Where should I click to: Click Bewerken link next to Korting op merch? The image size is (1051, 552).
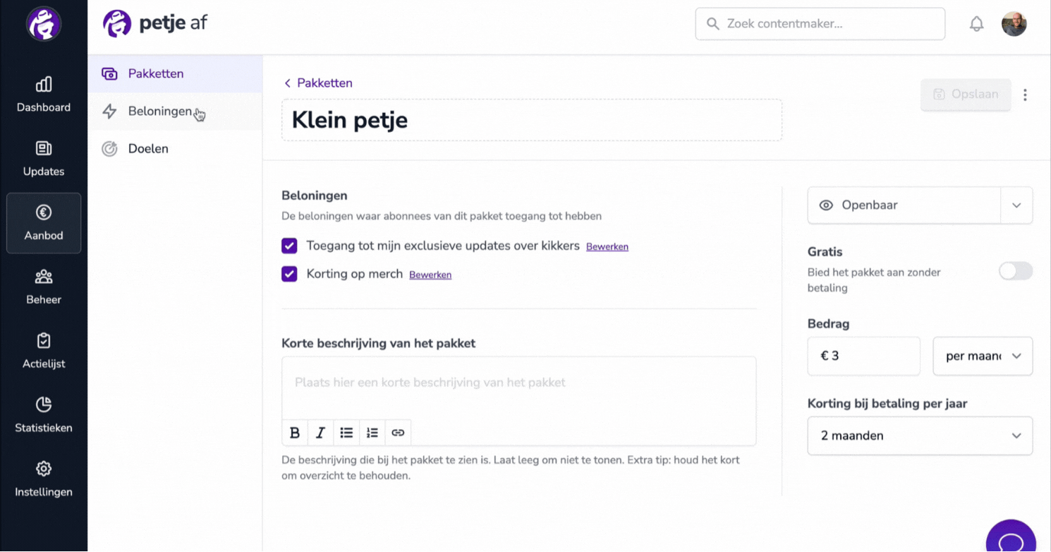point(430,275)
